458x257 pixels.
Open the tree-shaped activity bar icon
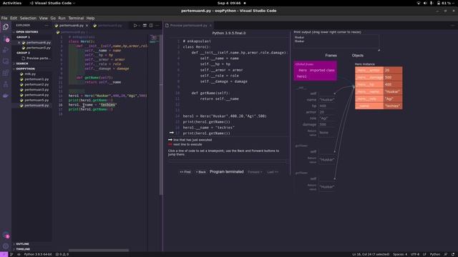pyautogui.click(x=6, y=84)
